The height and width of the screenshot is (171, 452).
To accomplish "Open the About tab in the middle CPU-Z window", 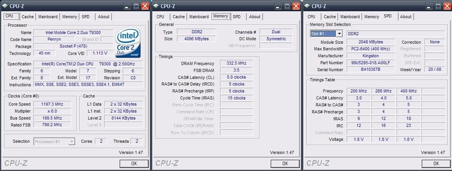I will pos(254,17).
